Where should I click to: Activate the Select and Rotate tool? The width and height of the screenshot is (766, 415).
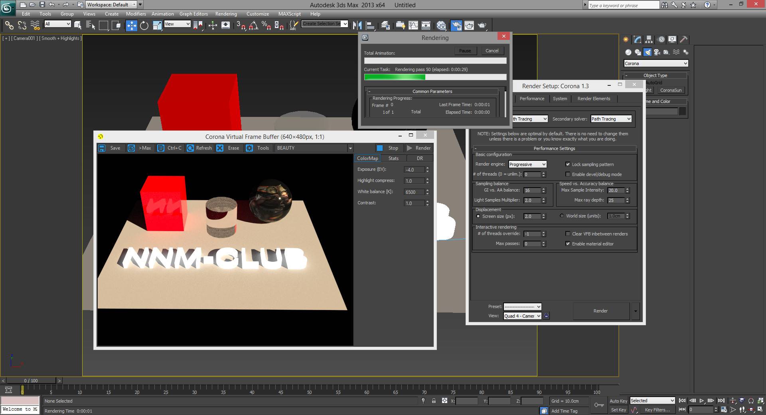[144, 26]
